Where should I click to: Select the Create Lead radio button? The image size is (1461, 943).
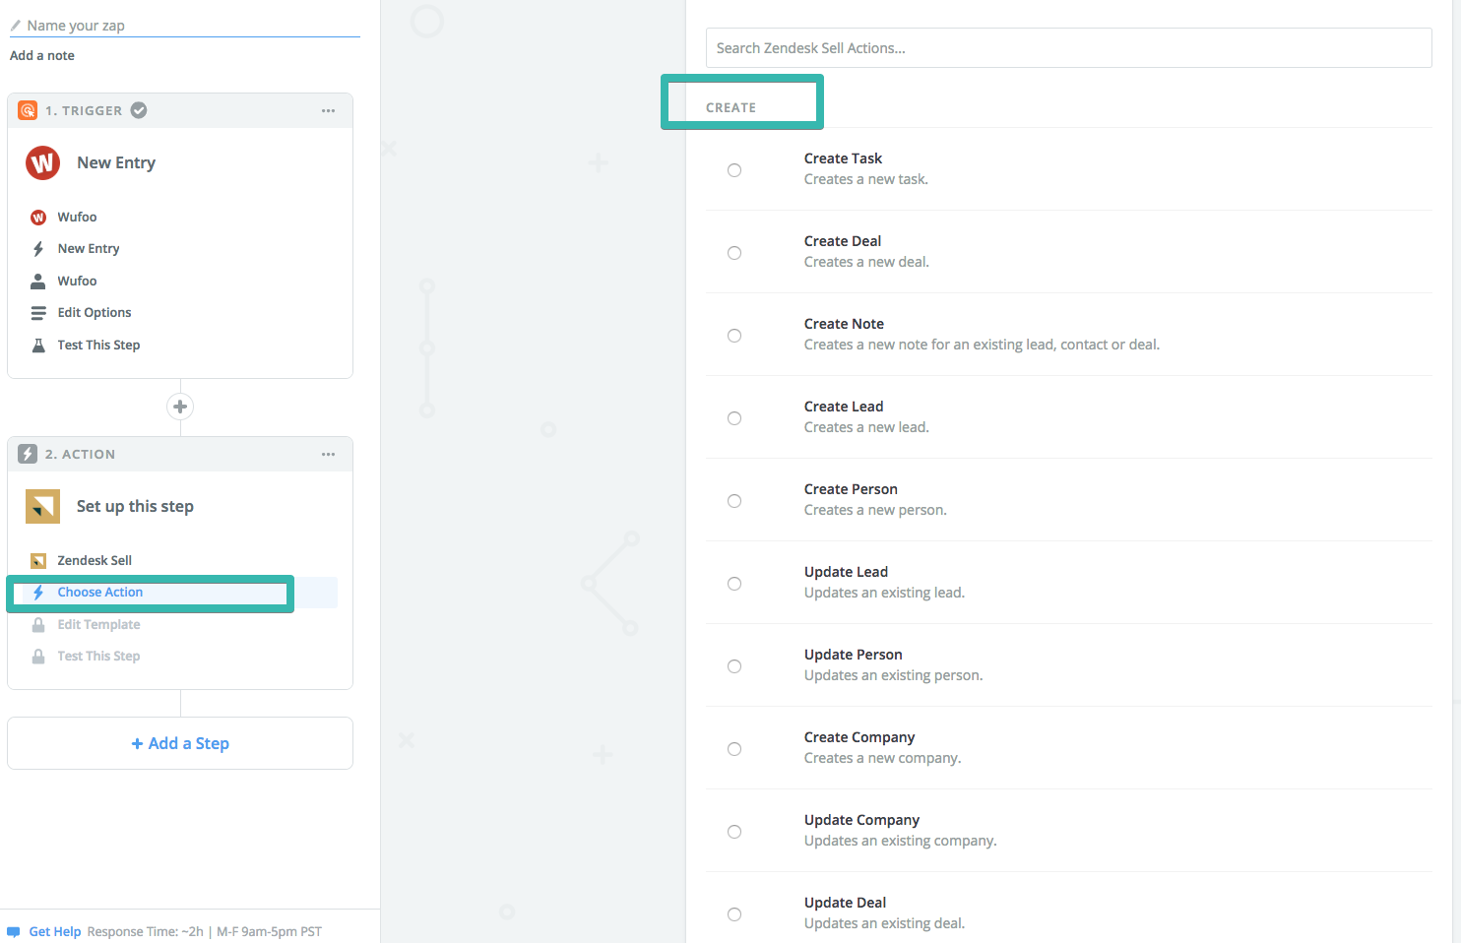pyautogui.click(x=734, y=418)
